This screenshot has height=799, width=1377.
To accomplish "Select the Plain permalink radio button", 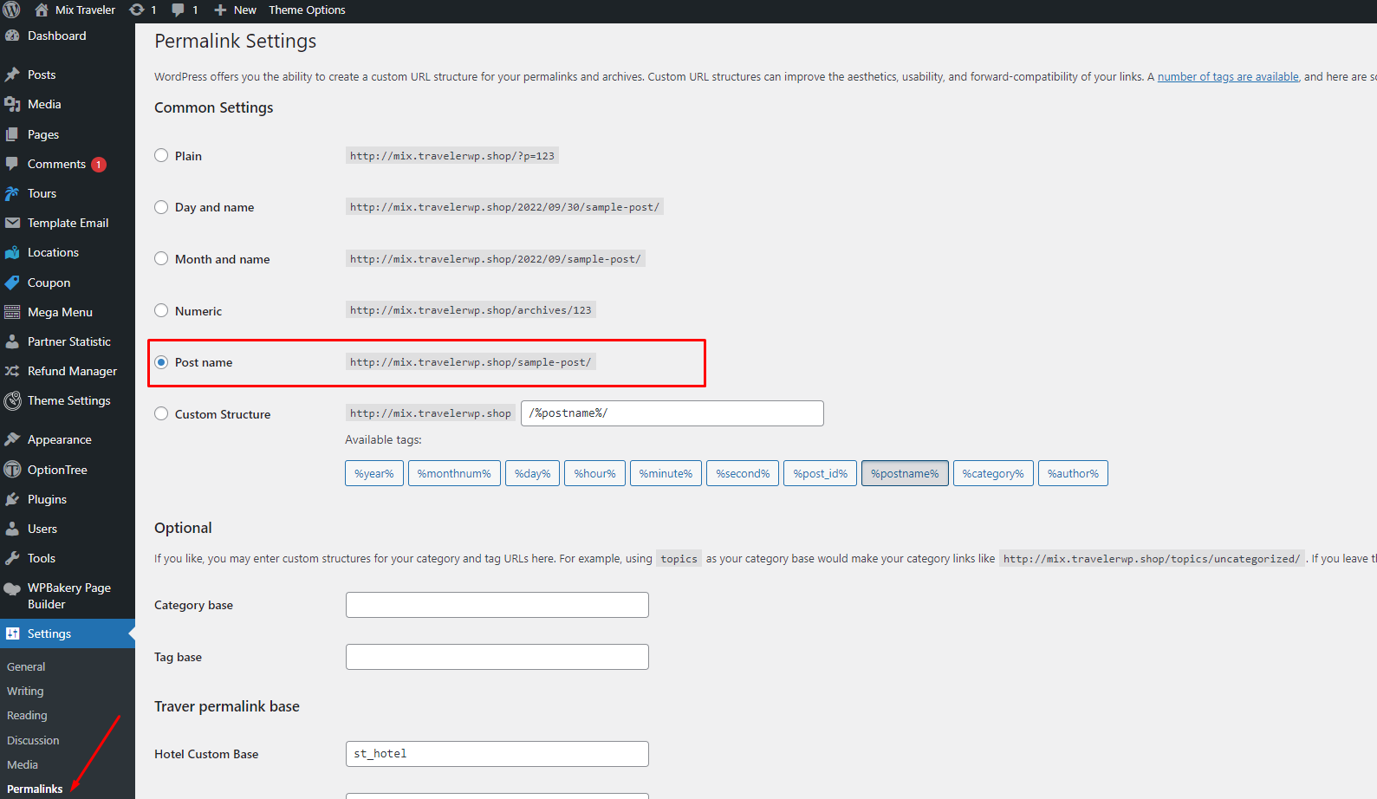I will (x=161, y=155).
